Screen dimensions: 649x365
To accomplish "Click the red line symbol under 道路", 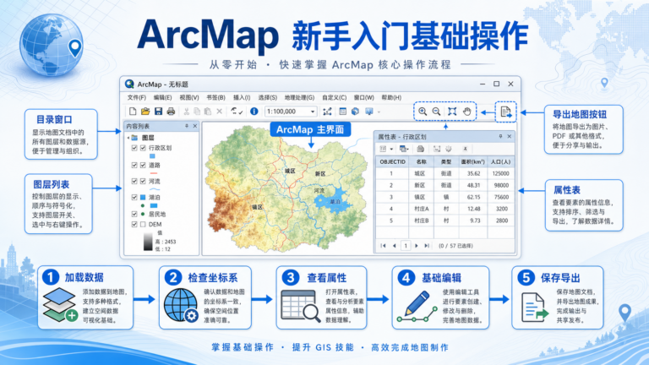I will click(154, 173).
